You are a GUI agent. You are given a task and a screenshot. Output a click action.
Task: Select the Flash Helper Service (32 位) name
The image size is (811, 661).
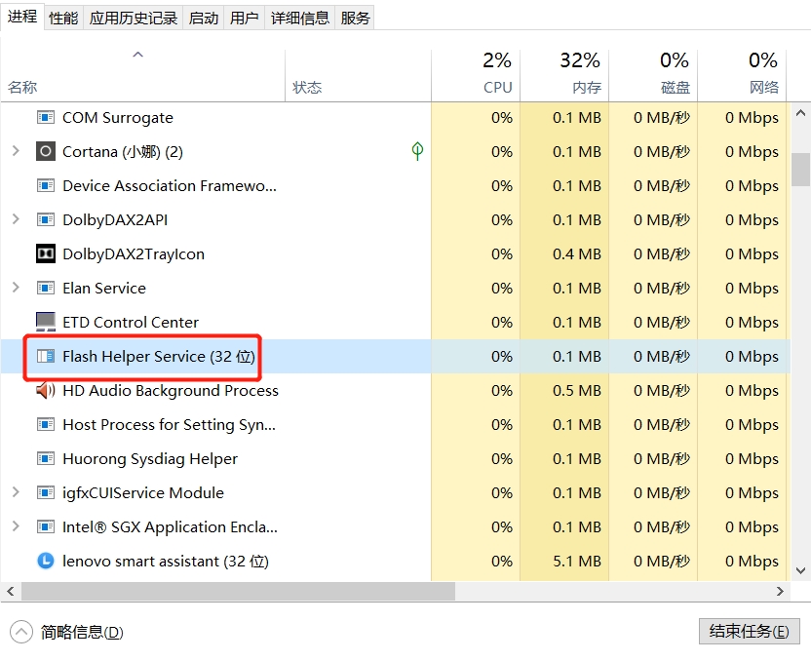(159, 357)
